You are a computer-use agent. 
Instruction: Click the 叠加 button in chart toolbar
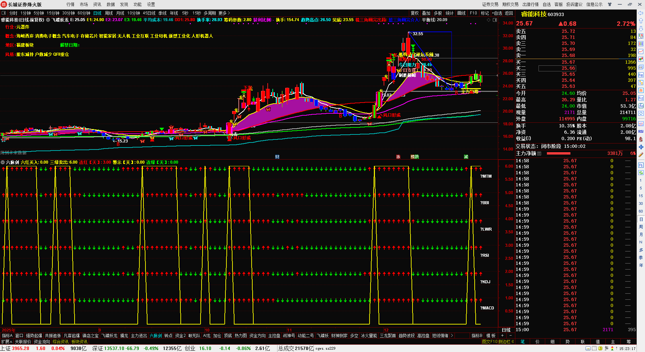tap(426, 13)
